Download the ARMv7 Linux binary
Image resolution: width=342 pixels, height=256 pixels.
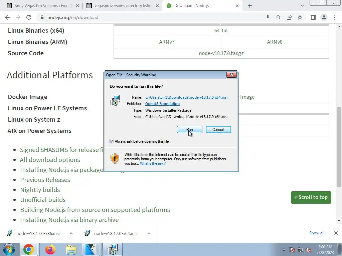(x=167, y=42)
